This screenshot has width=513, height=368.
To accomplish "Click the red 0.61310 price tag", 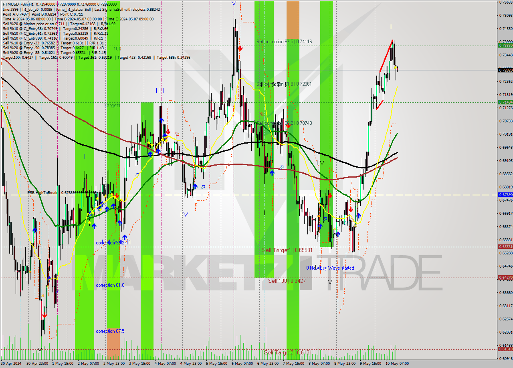I will click(x=505, y=349).
